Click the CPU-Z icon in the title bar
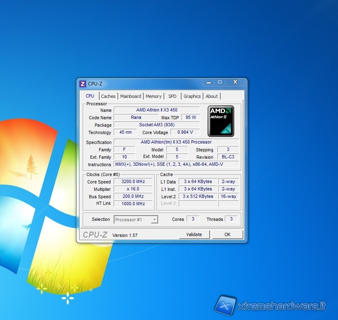The width and height of the screenshot is (338, 320). pyautogui.click(x=83, y=83)
